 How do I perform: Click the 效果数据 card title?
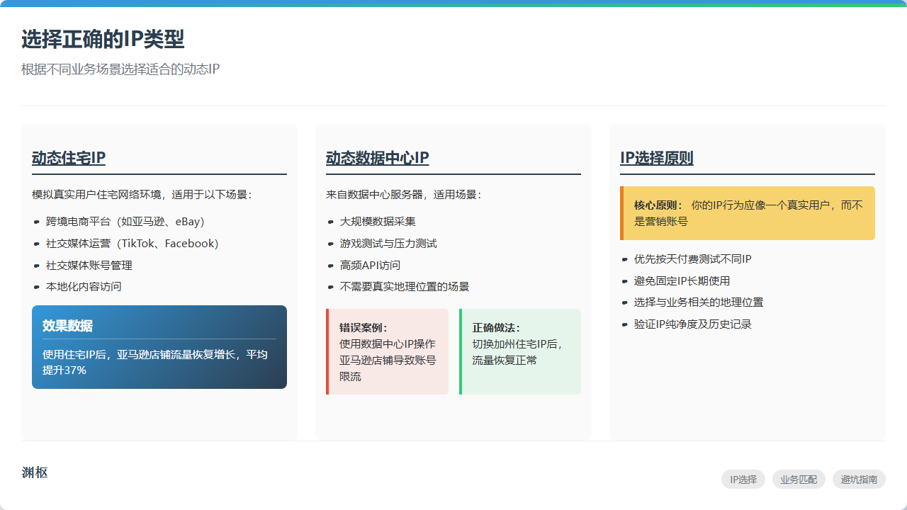click(x=67, y=326)
